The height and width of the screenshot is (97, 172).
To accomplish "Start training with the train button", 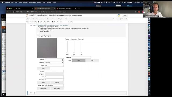I will tap(44, 83).
